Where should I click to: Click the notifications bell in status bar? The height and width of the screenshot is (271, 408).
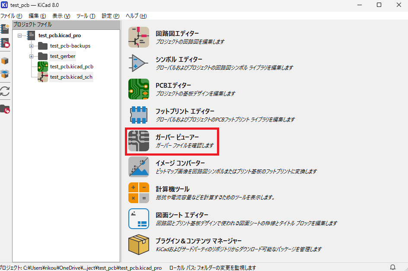392,267
